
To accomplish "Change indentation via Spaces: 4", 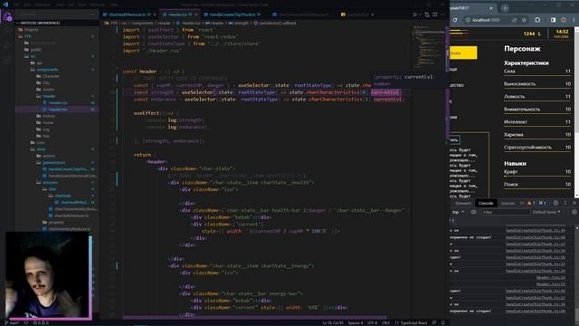I will click(356, 323).
